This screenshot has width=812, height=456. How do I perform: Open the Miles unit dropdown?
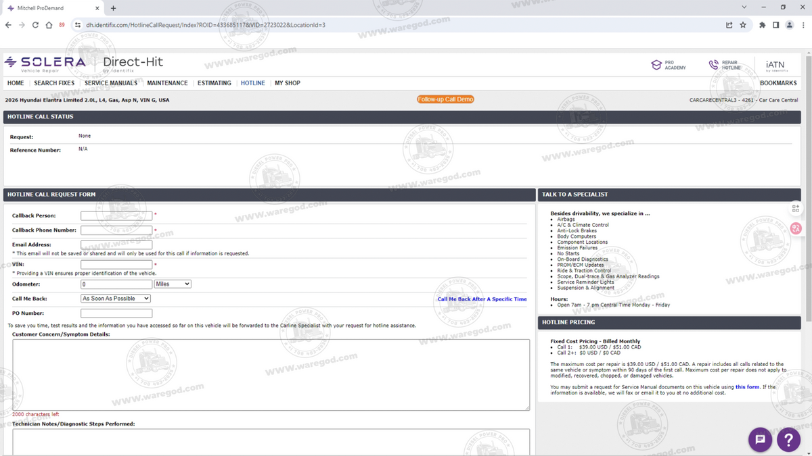[173, 284]
